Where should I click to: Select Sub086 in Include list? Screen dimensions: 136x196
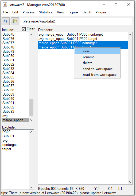coord(16,81)
